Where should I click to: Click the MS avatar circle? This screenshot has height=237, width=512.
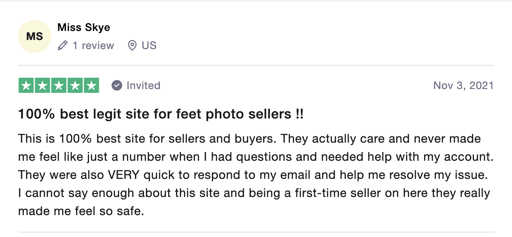[34, 36]
